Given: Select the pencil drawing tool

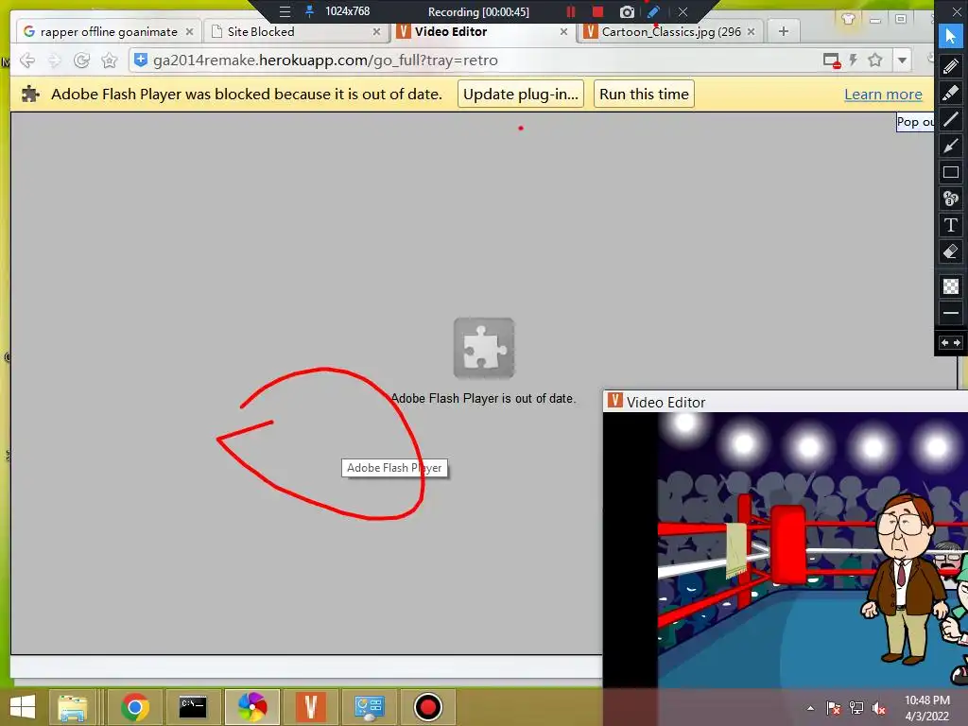Looking at the screenshot, I should [x=951, y=65].
